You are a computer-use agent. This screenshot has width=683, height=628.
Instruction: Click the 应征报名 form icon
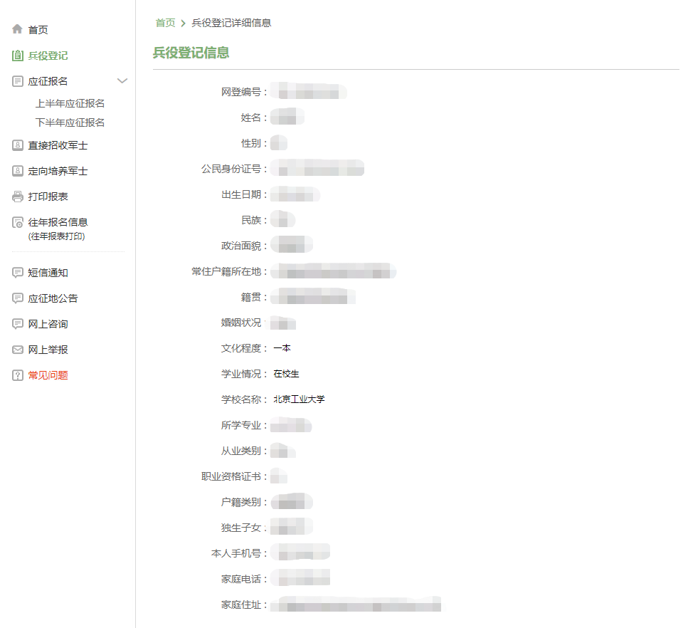(x=17, y=81)
